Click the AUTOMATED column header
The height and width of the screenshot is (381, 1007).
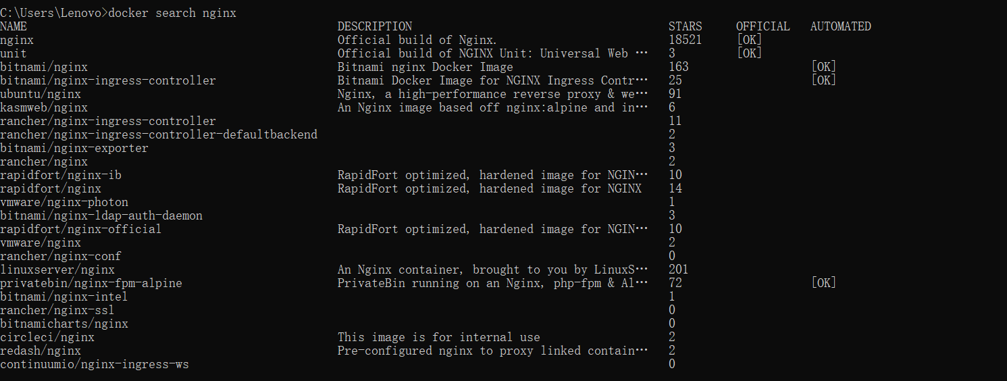point(841,26)
